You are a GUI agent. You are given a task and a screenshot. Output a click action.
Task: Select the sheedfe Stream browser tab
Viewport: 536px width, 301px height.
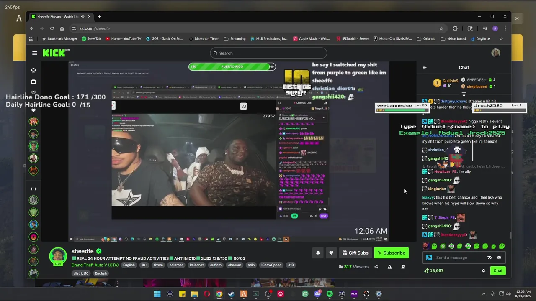click(61, 17)
